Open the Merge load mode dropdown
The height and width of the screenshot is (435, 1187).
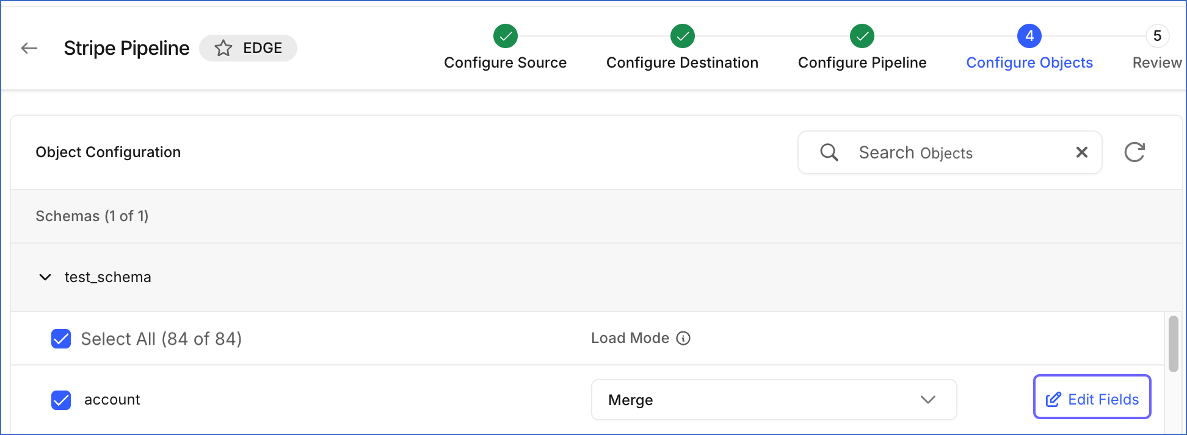pos(774,400)
